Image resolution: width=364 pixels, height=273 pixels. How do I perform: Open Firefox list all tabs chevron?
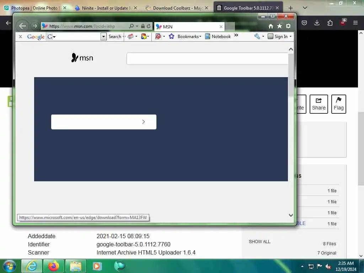pos(305,8)
